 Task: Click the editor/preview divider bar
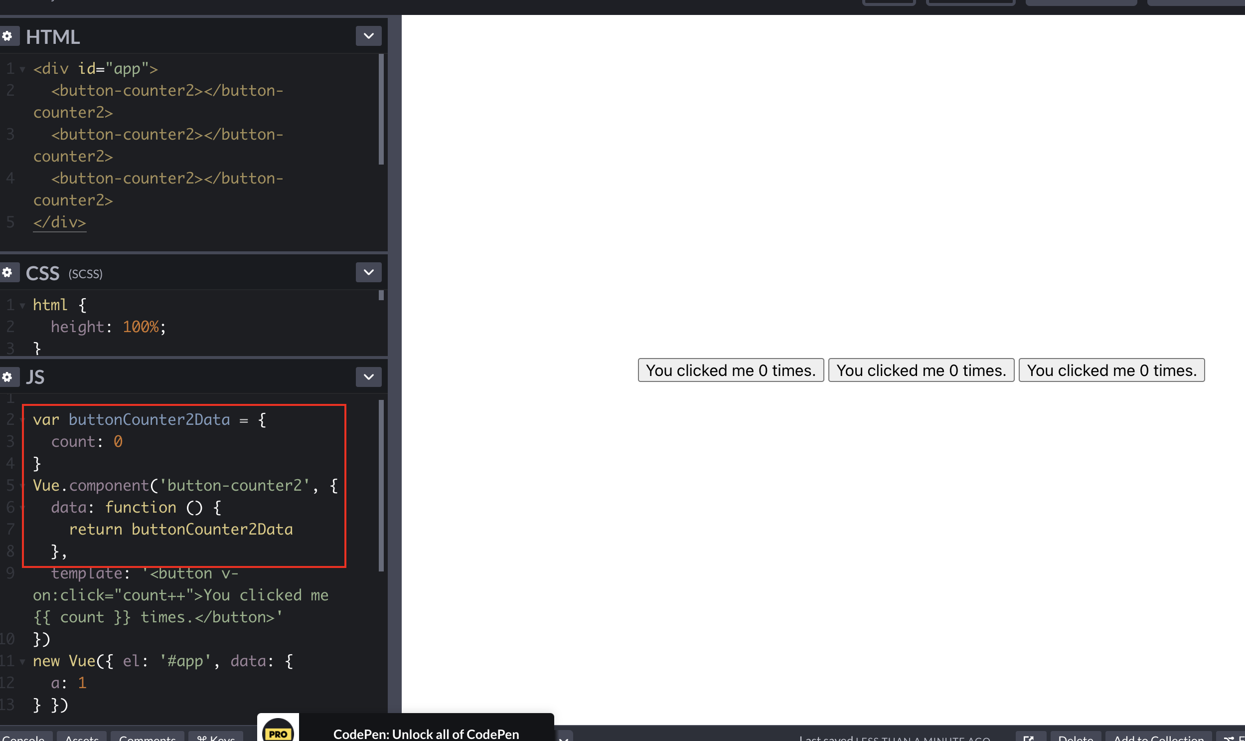coord(394,370)
